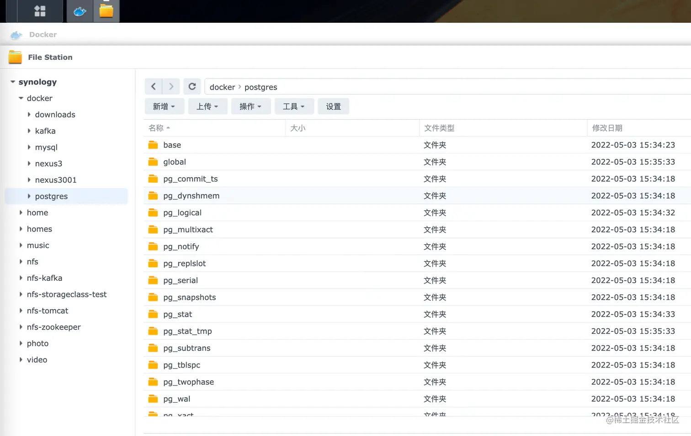Click the pg_multixact folder icon
The height and width of the screenshot is (436, 691).
(153, 230)
